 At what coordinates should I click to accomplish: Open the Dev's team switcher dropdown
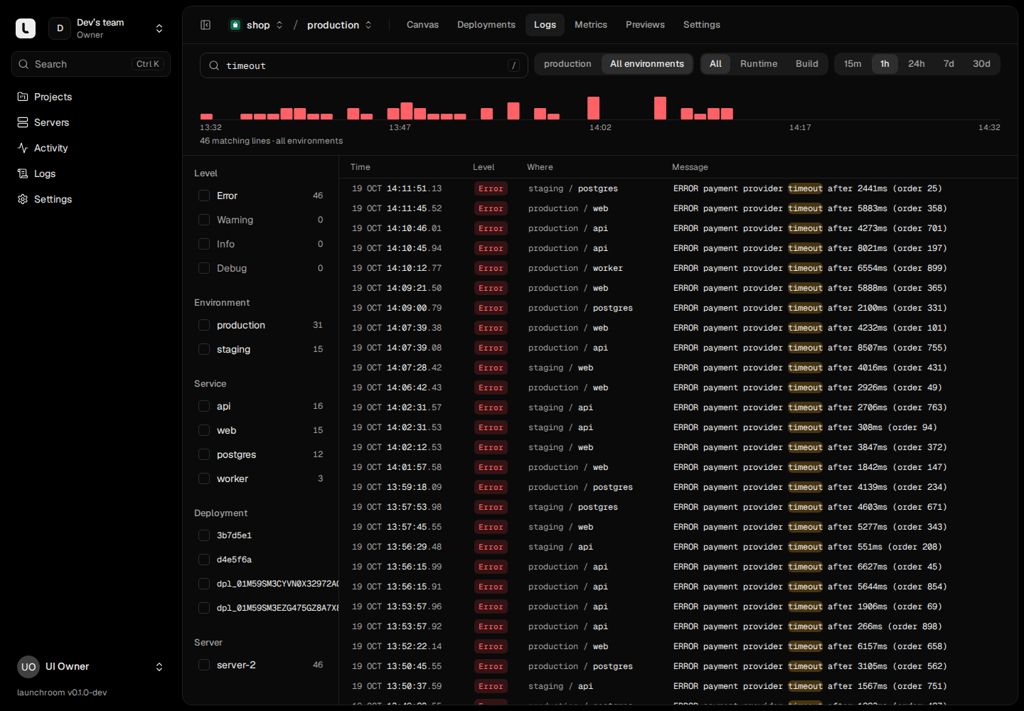(159, 28)
